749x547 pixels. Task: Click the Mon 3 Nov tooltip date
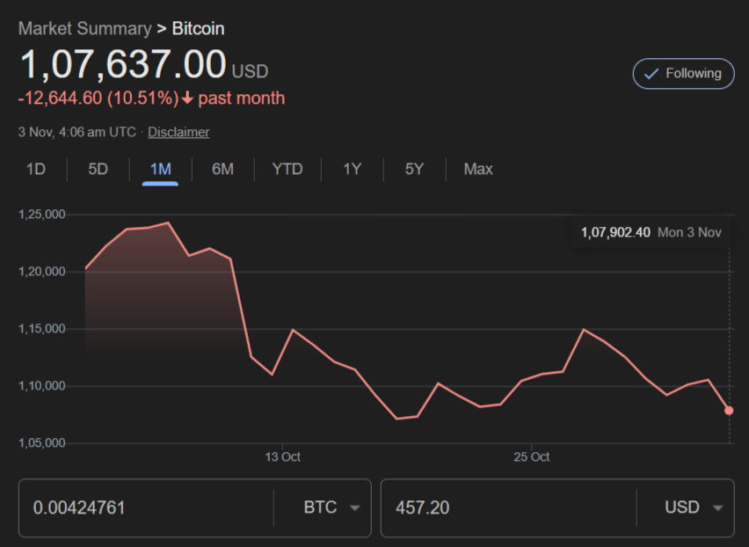[689, 233]
